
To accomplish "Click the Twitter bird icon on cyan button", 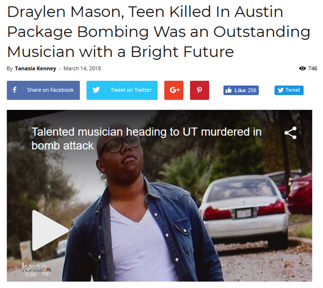I will coord(96,90).
